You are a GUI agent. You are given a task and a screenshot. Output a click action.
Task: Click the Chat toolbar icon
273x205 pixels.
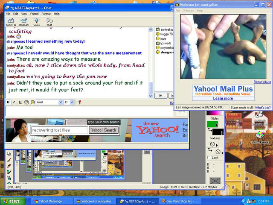[49, 22]
